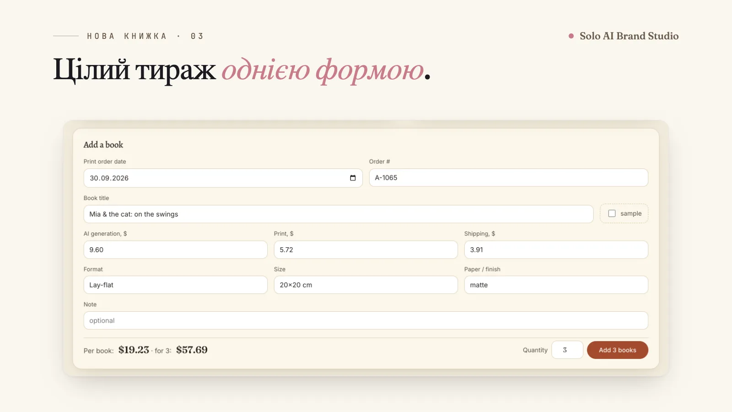Click the headline 'Цілий тираж однією формою.'
The image size is (732, 412).
242,70
